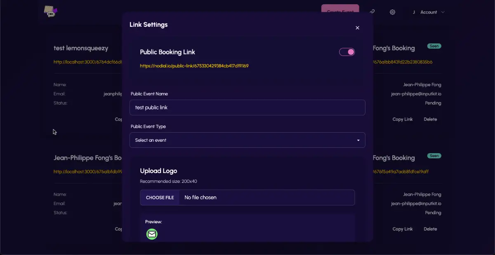Open settings via the gear icon
495x255 pixels.
point(392,12)
